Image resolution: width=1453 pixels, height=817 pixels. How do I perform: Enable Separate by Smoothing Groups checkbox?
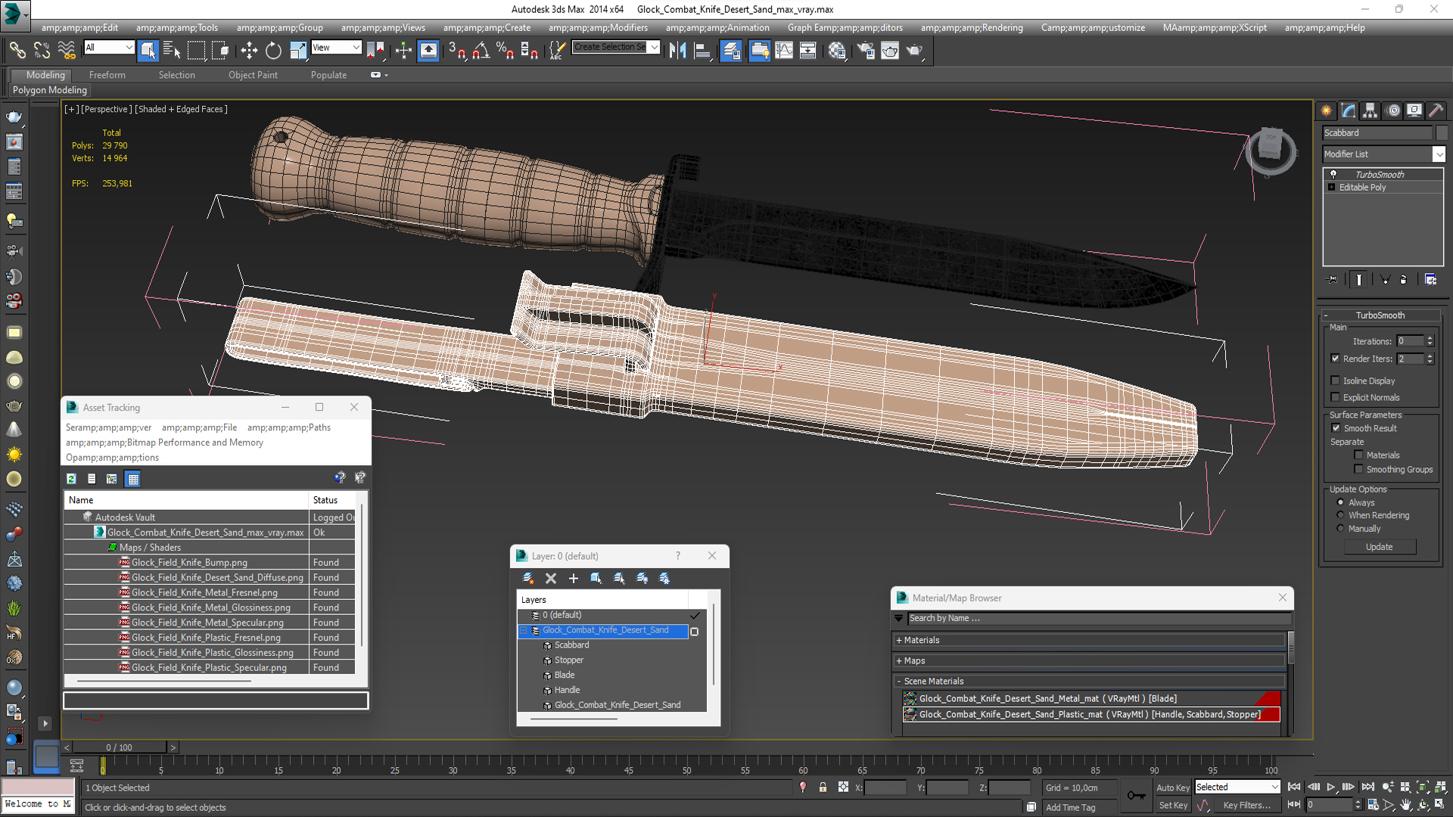1358,469
